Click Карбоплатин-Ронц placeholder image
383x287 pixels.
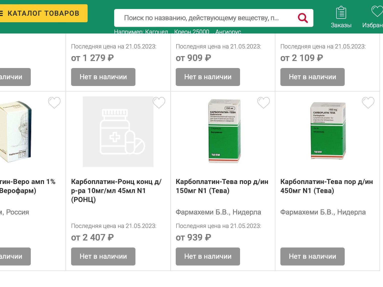point(118,132)
